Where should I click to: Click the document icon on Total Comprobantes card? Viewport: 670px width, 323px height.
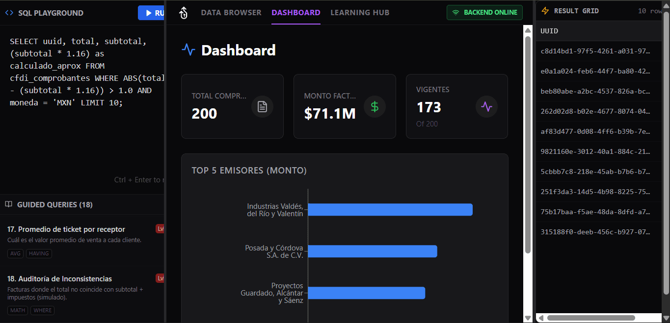[262, 106]
